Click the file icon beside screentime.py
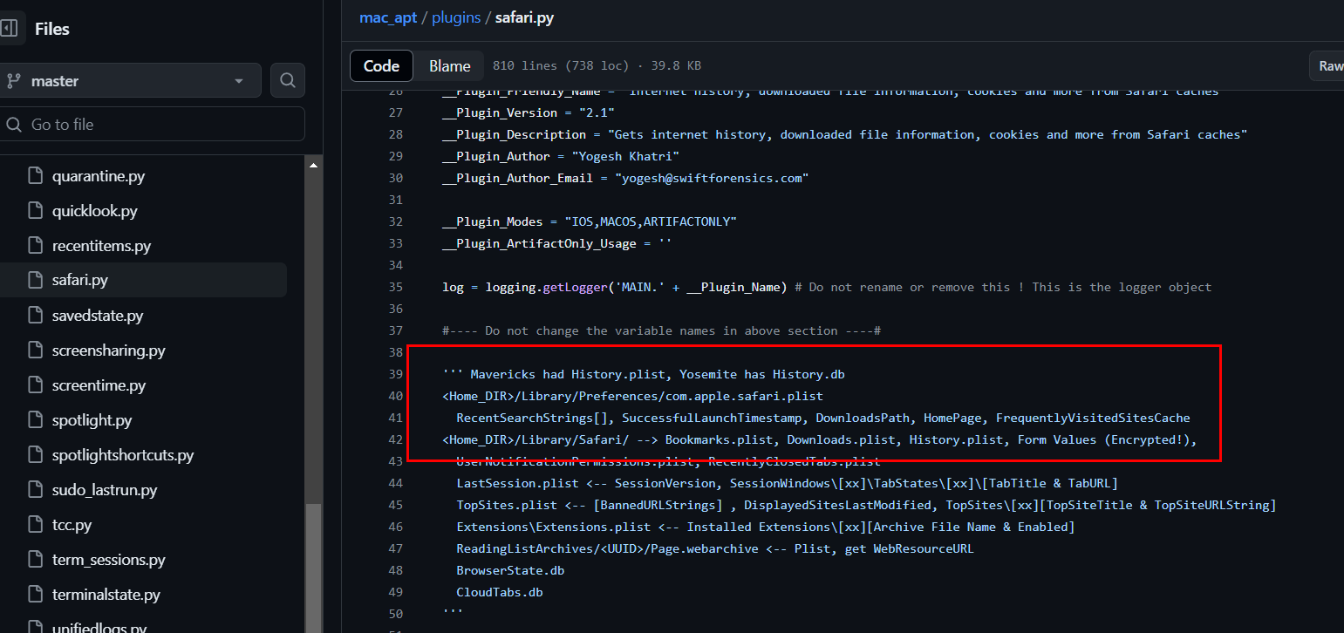Viewport: 1344px width, 633px height. [35, 385]
